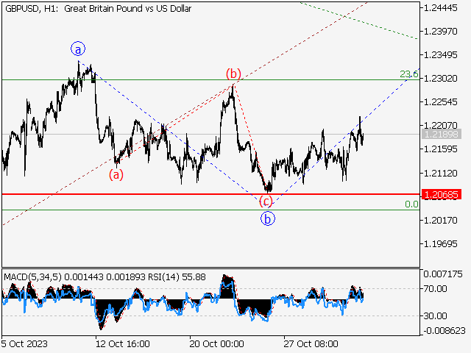Click the MACD(5,34,5) indicator label
Image resolution: width=471 pixels, height=353 pixels.
coord(32,277)
